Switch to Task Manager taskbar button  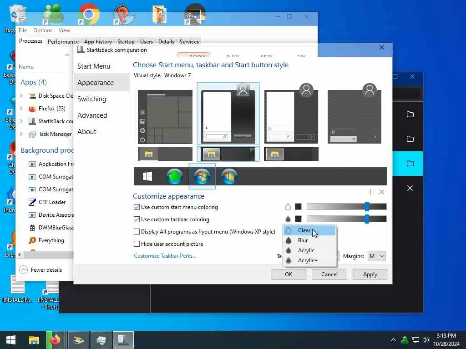101,340
